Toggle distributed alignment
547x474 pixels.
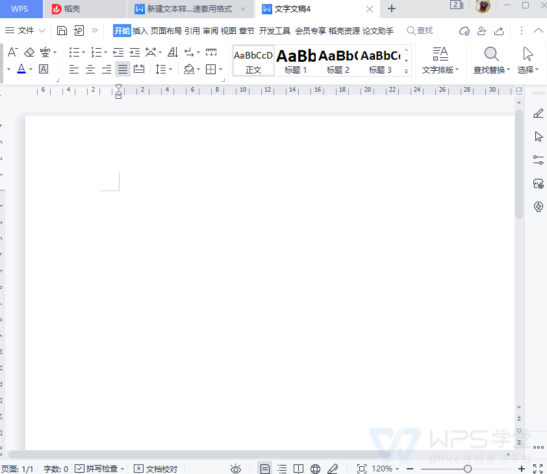pyautogui.click(x=139, y=69)
